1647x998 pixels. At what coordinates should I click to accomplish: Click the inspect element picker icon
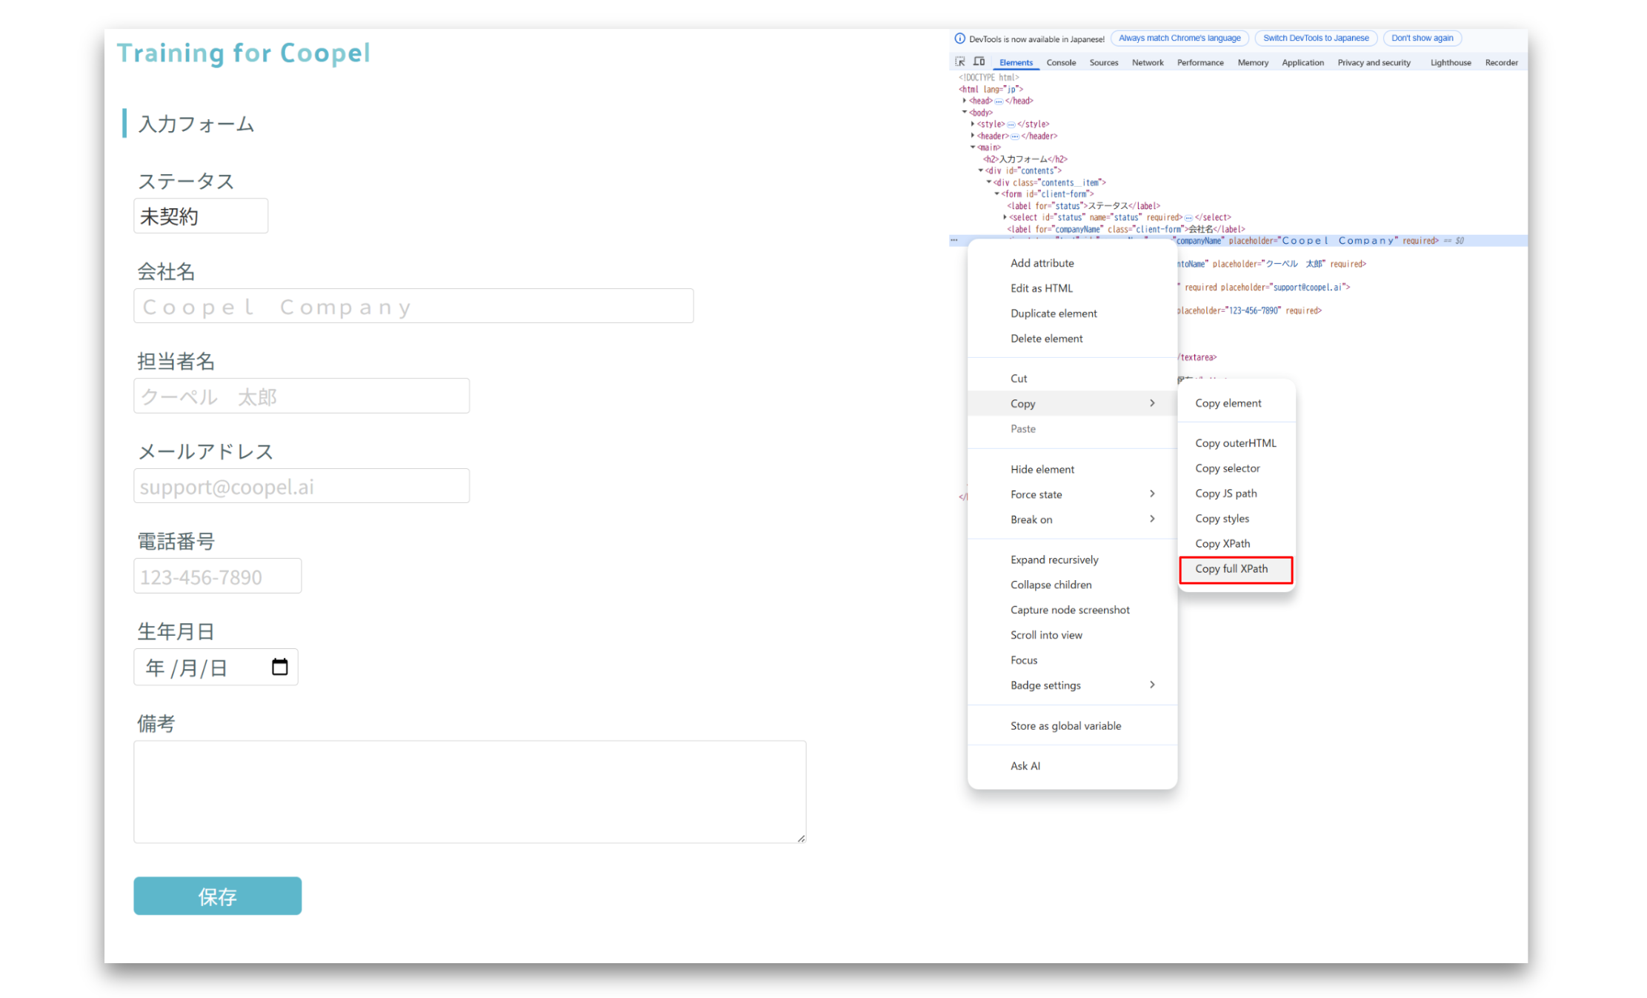point(960,61)
